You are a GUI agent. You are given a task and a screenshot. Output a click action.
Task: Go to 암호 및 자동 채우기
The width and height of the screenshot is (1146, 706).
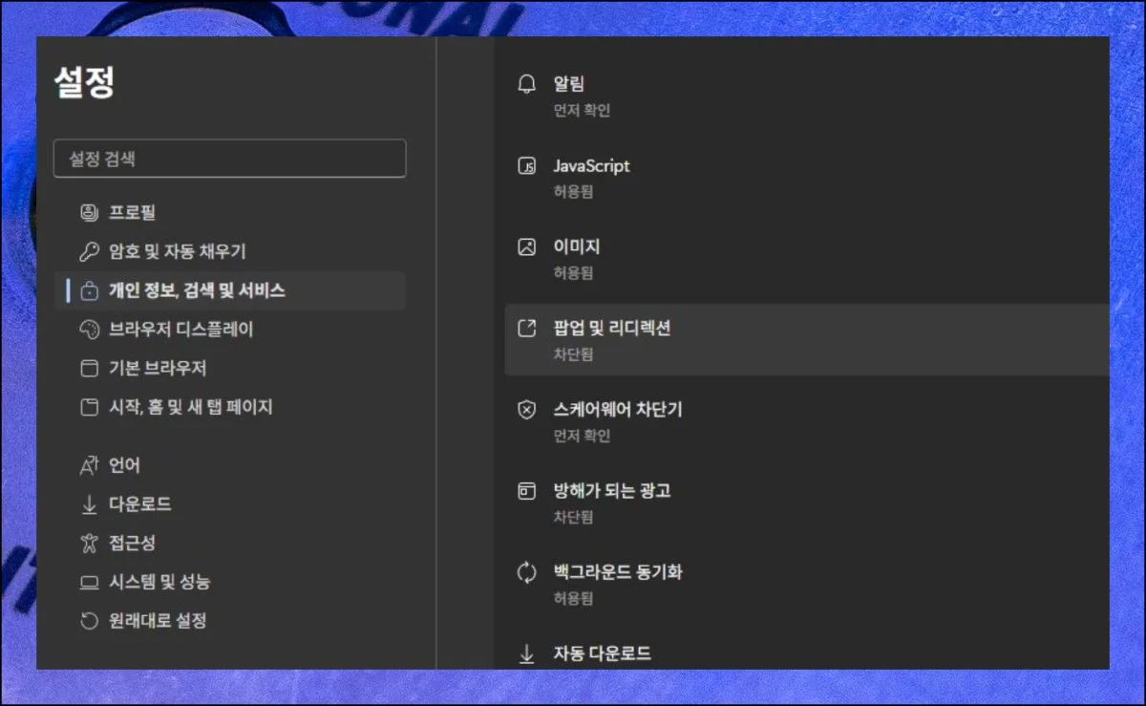point(177,251)
